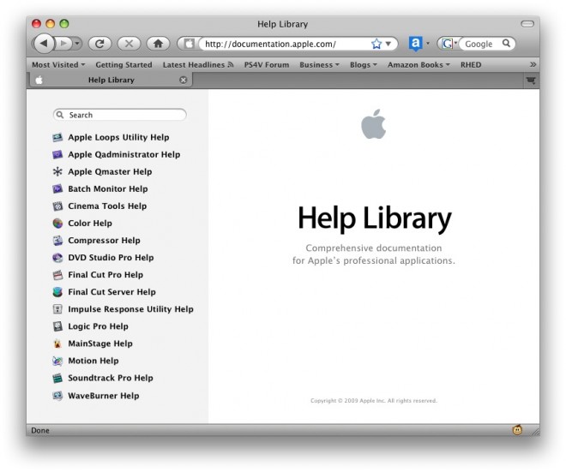Viewport: 566px width, 472px height.
Task: Open Cinema Tools Help
Action: point(107,206)
